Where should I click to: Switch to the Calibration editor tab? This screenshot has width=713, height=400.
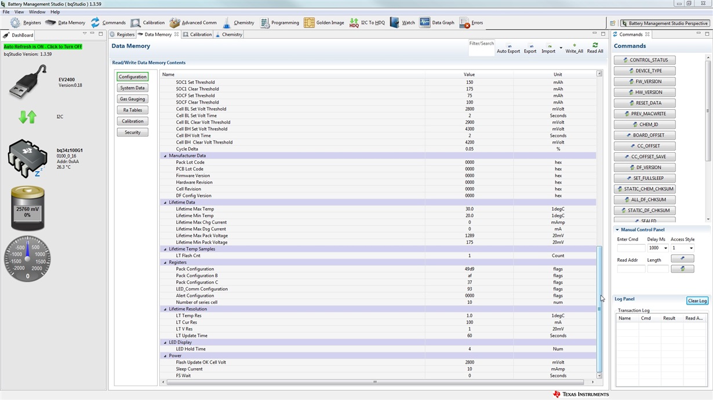198,34
